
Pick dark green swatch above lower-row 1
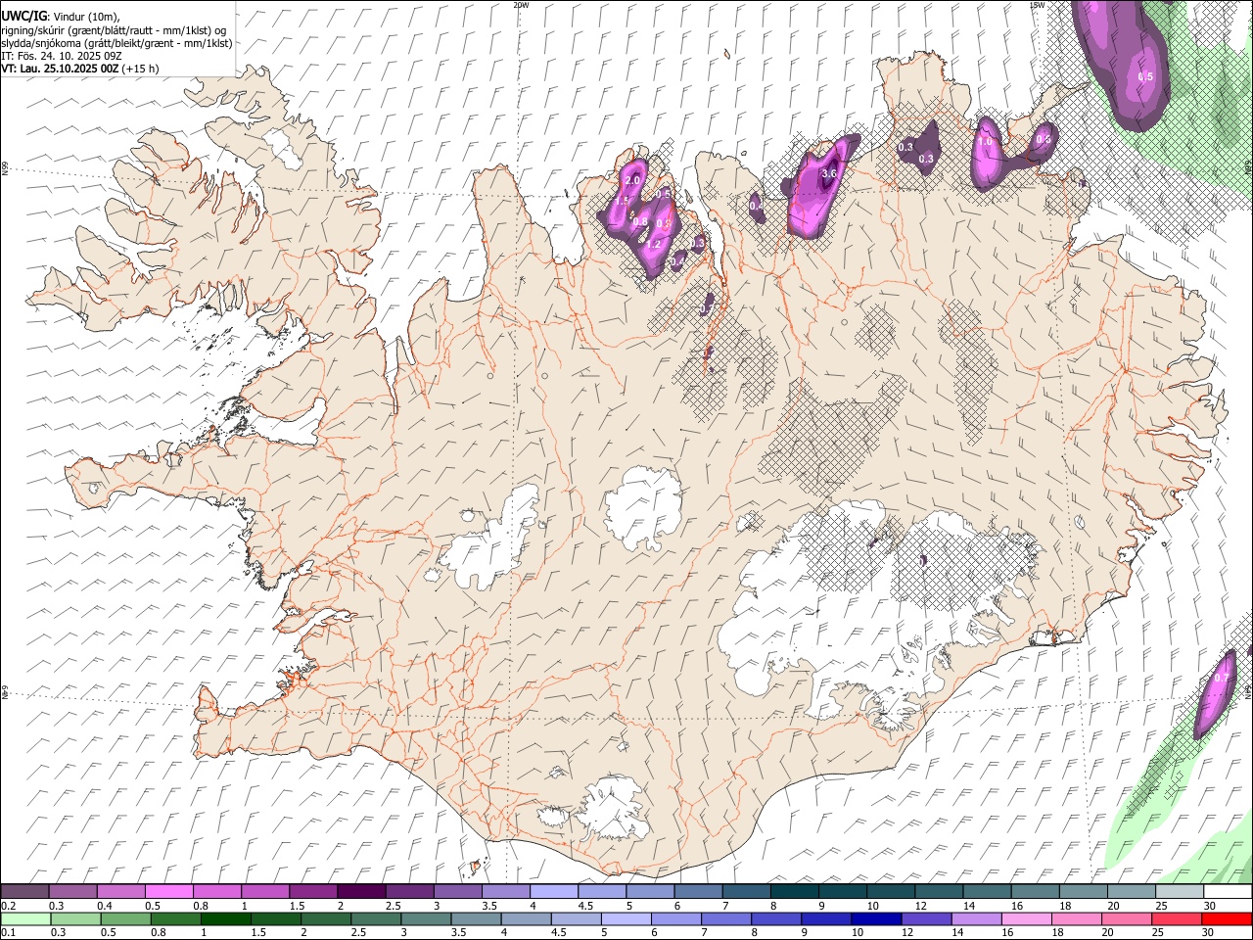tap(225, 918)
